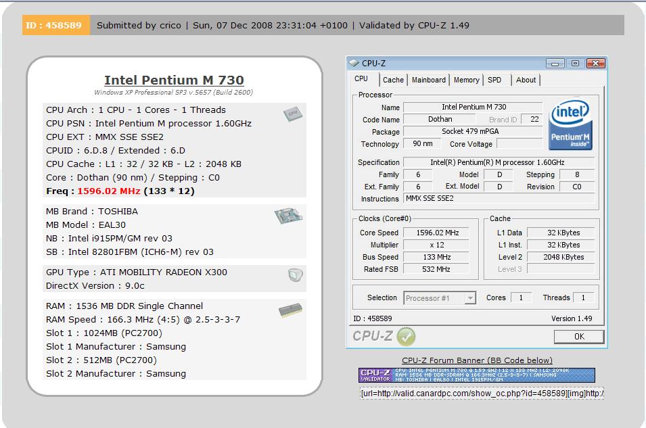Click 'Slot 1 : 1024MB (PC2700)' text
Viewport: 646px width, 428px height.
tap(103, 333)
